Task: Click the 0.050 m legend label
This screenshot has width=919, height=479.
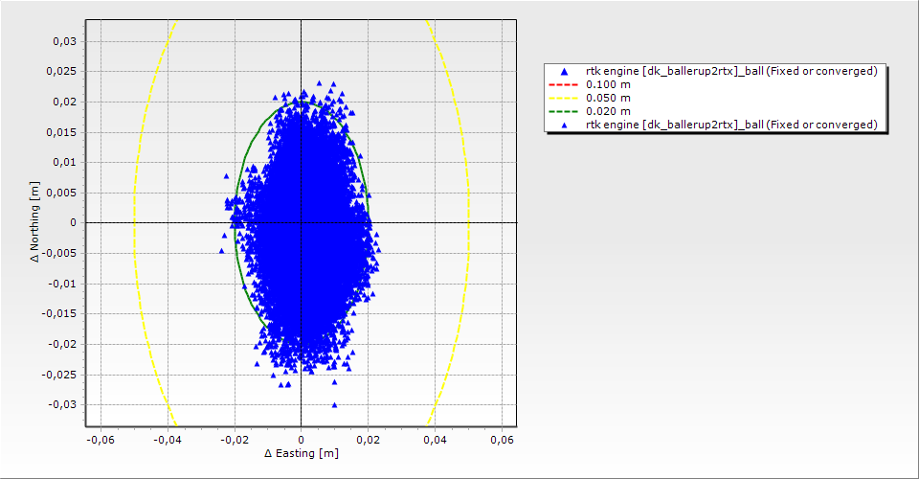Action: [608, 98]
